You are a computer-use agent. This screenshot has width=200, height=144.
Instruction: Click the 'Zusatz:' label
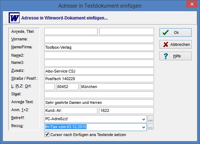18,70
